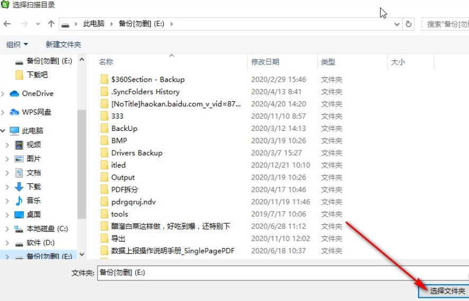Click the search box for 备份[勿删]
The width and height of the screenshot is (469, 301).
(x=446, y=24)
